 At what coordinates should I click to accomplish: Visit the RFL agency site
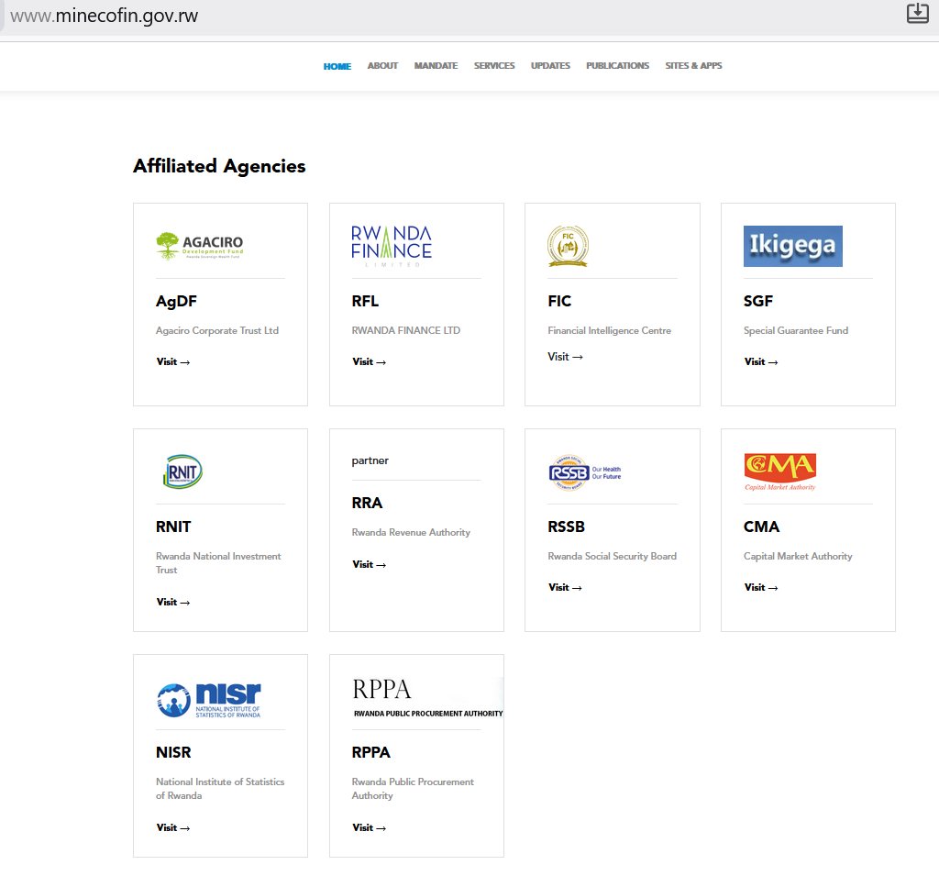coord(369,361)
